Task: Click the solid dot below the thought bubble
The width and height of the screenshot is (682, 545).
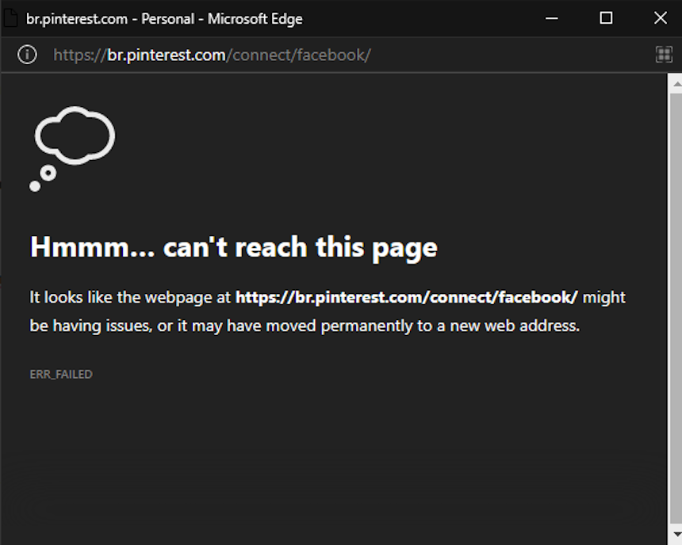Action: coord(35,186)
